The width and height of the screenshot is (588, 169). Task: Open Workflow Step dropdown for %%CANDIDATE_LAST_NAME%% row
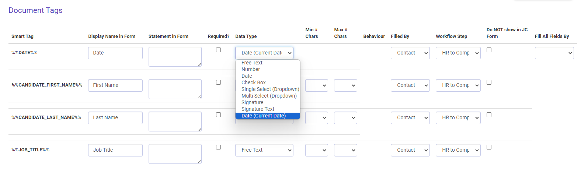pos(458,118)
